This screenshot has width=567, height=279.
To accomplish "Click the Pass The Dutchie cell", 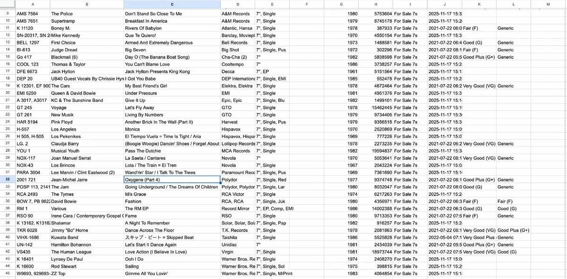I will 172,151.
